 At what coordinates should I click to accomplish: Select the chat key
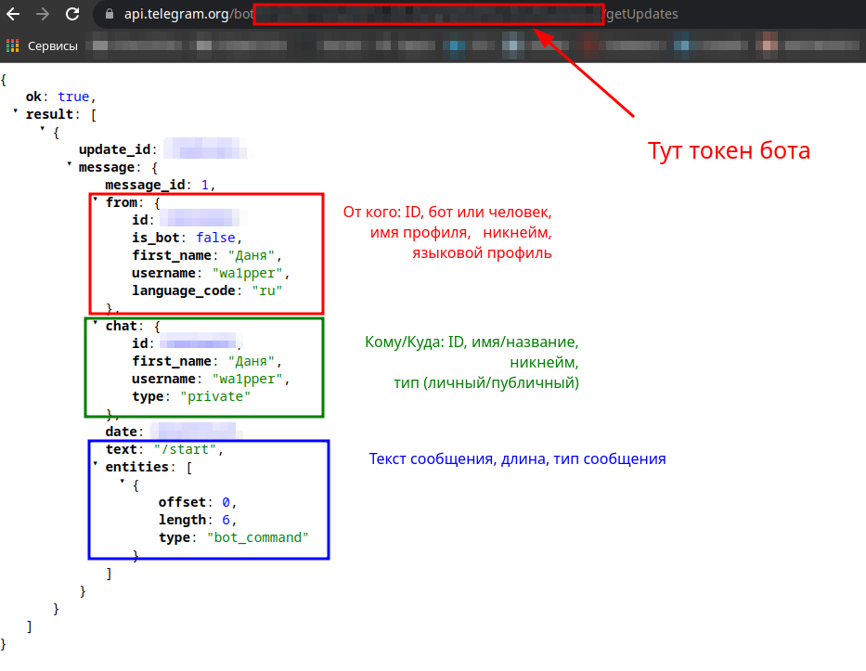121,326
